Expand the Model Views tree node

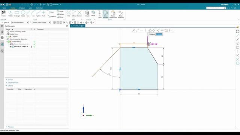(x=6, y=34)
